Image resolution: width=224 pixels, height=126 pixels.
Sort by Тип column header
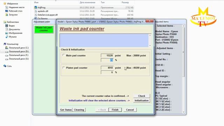(103, 2)
